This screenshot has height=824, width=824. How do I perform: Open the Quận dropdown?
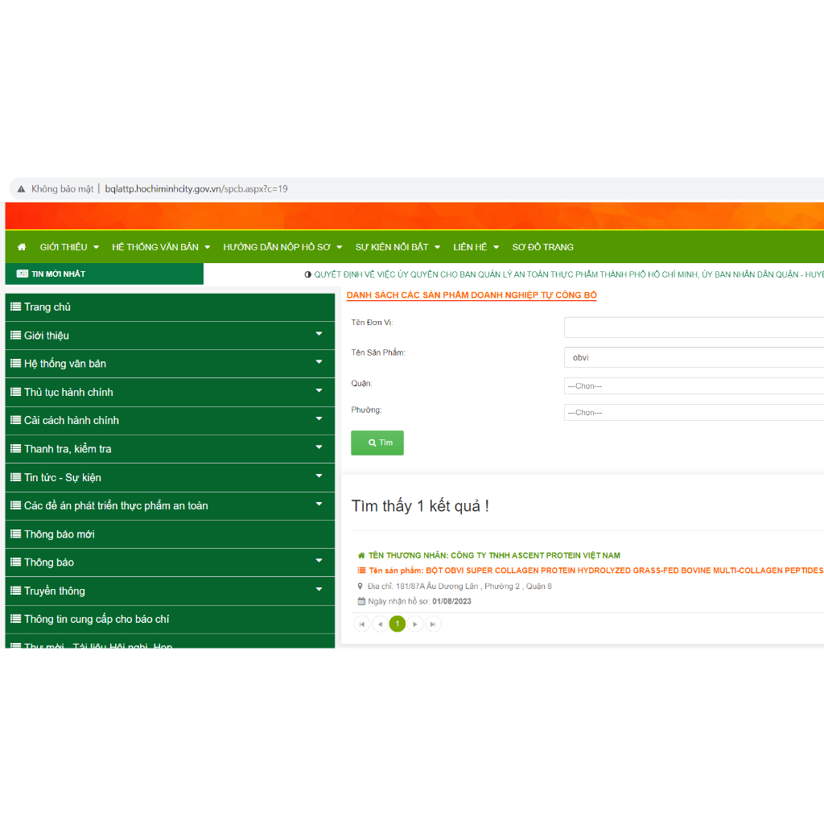[694, 385]
